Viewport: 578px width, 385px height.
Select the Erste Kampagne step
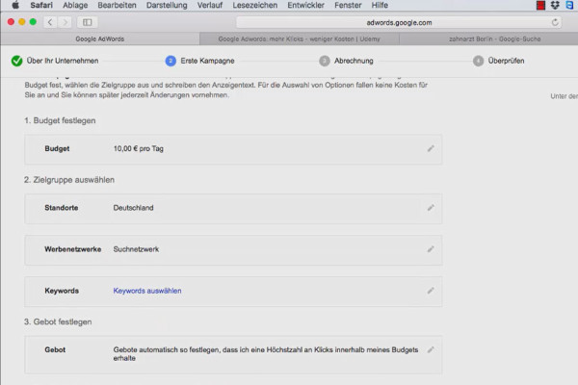pyautogui.click(x=207, y=61)
